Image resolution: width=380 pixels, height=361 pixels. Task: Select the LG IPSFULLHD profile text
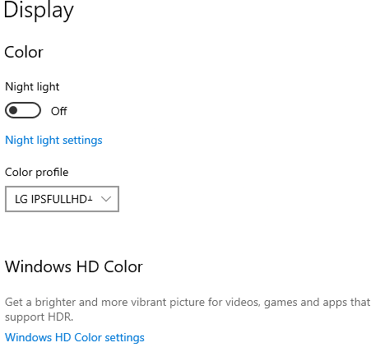tap(53, 199)
